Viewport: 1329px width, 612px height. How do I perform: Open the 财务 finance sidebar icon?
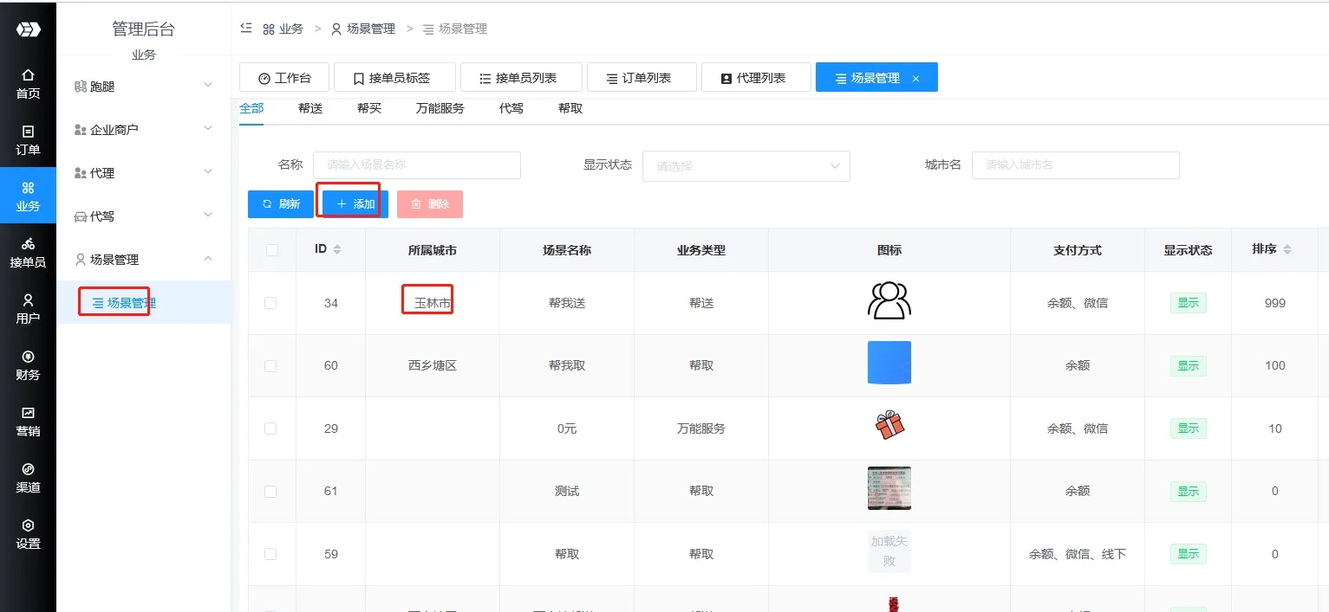[x=28, y=357]
